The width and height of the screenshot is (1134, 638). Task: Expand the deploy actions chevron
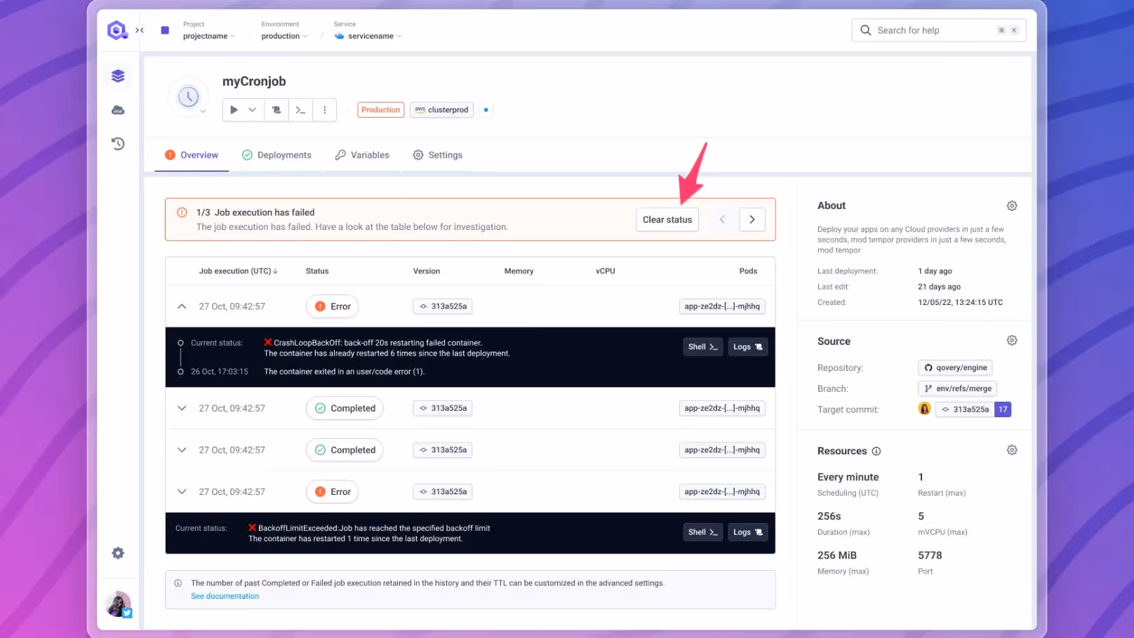[253, 110]
